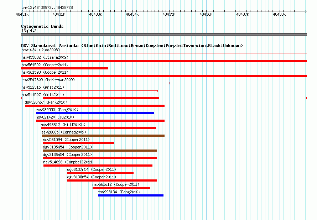Open esv989553 (Pang2010) label
The width and height of the screenshot is (317, 220).
tap(57, 110)
